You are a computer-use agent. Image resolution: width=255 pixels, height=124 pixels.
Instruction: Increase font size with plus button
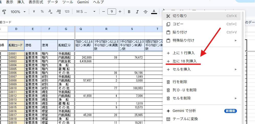coord(120,12)
